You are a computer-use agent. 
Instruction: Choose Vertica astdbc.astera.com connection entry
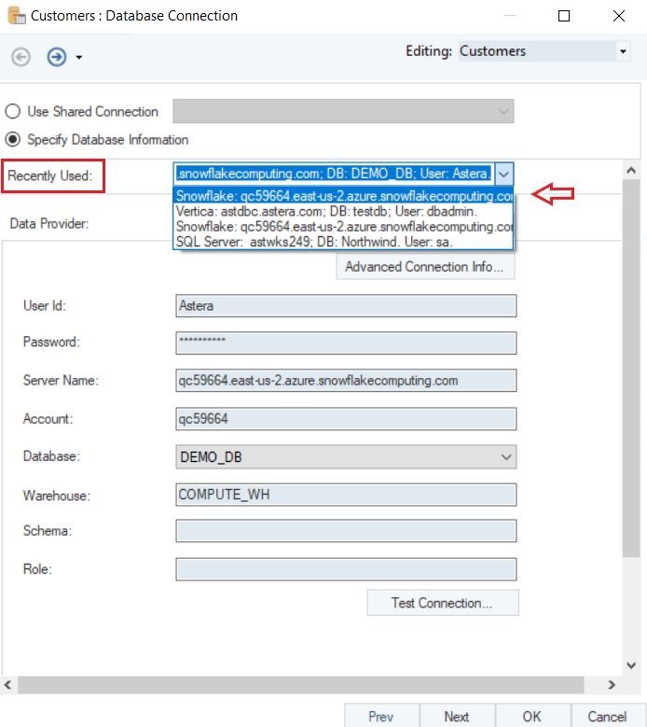point(344,212)
